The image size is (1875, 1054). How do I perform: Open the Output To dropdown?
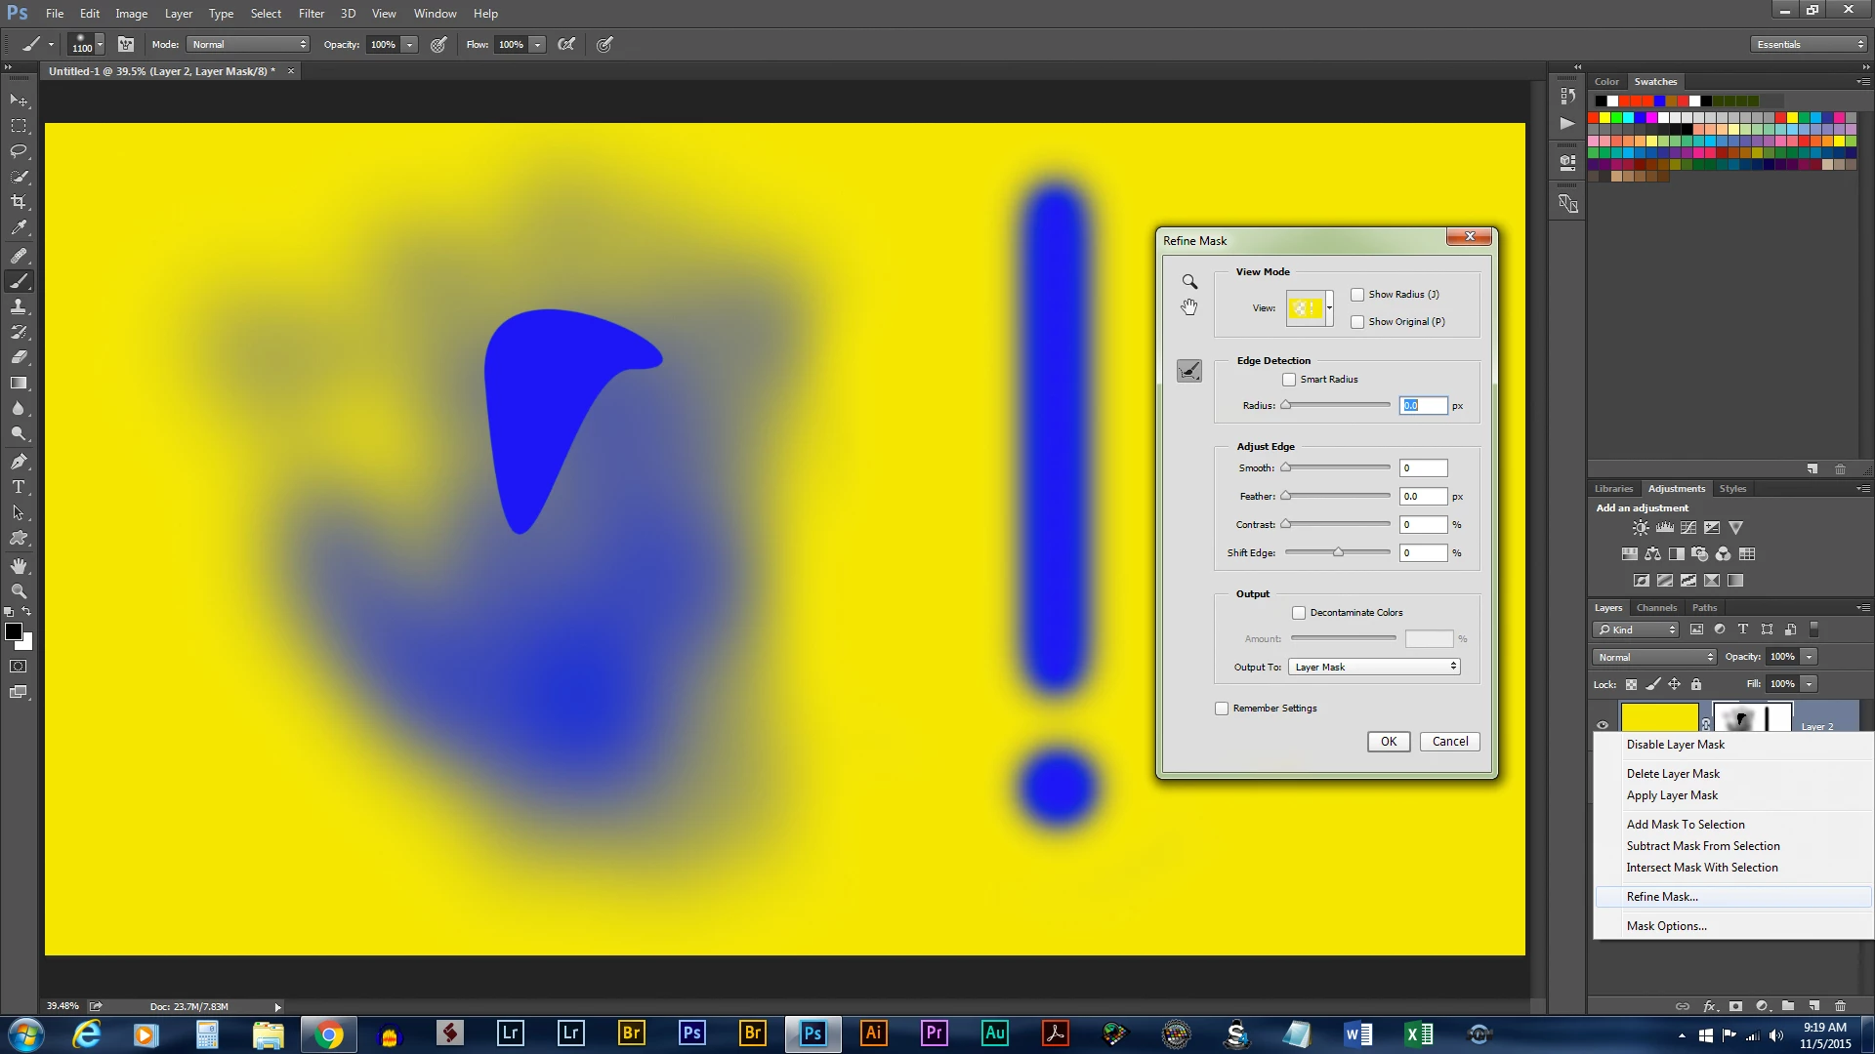point(1374,667)
